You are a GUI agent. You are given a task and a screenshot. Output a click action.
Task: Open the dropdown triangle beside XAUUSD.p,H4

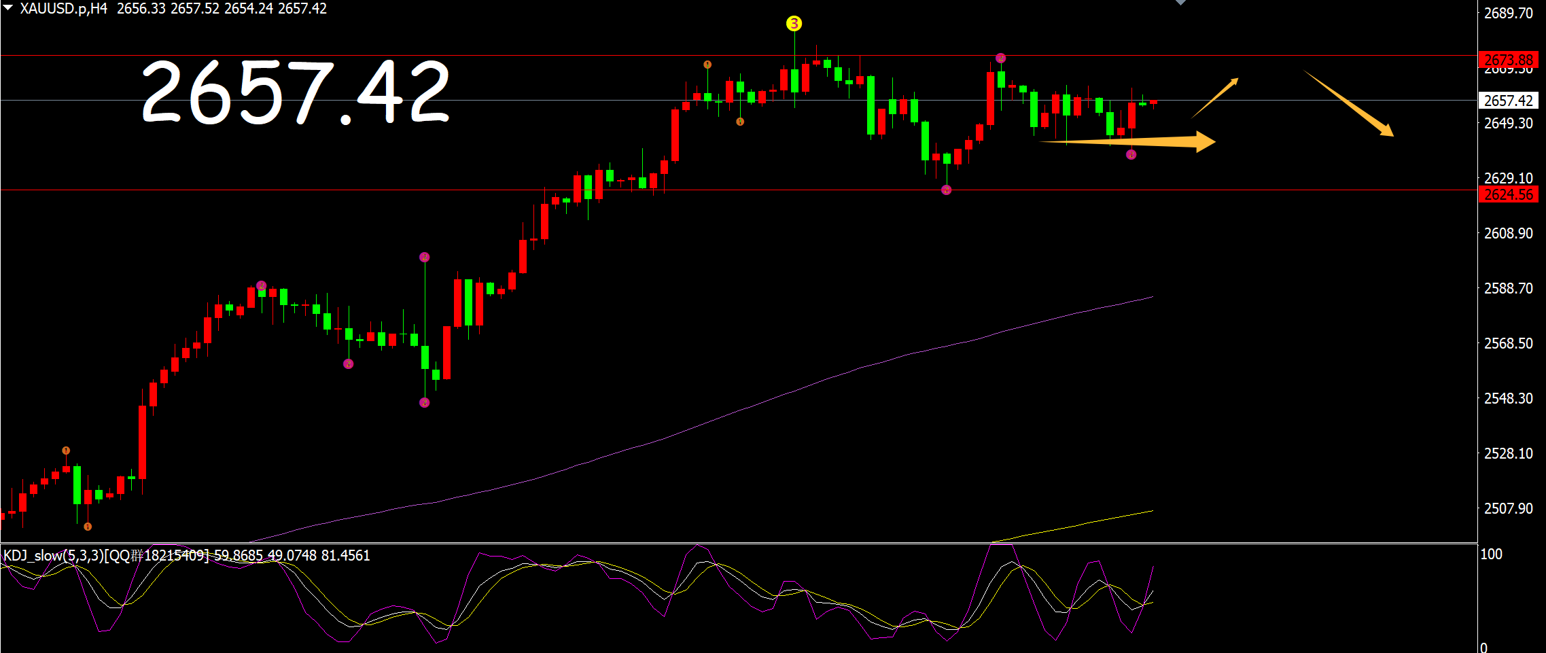(8, 7)
